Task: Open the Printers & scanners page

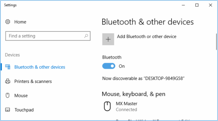Action: [33, 81]
